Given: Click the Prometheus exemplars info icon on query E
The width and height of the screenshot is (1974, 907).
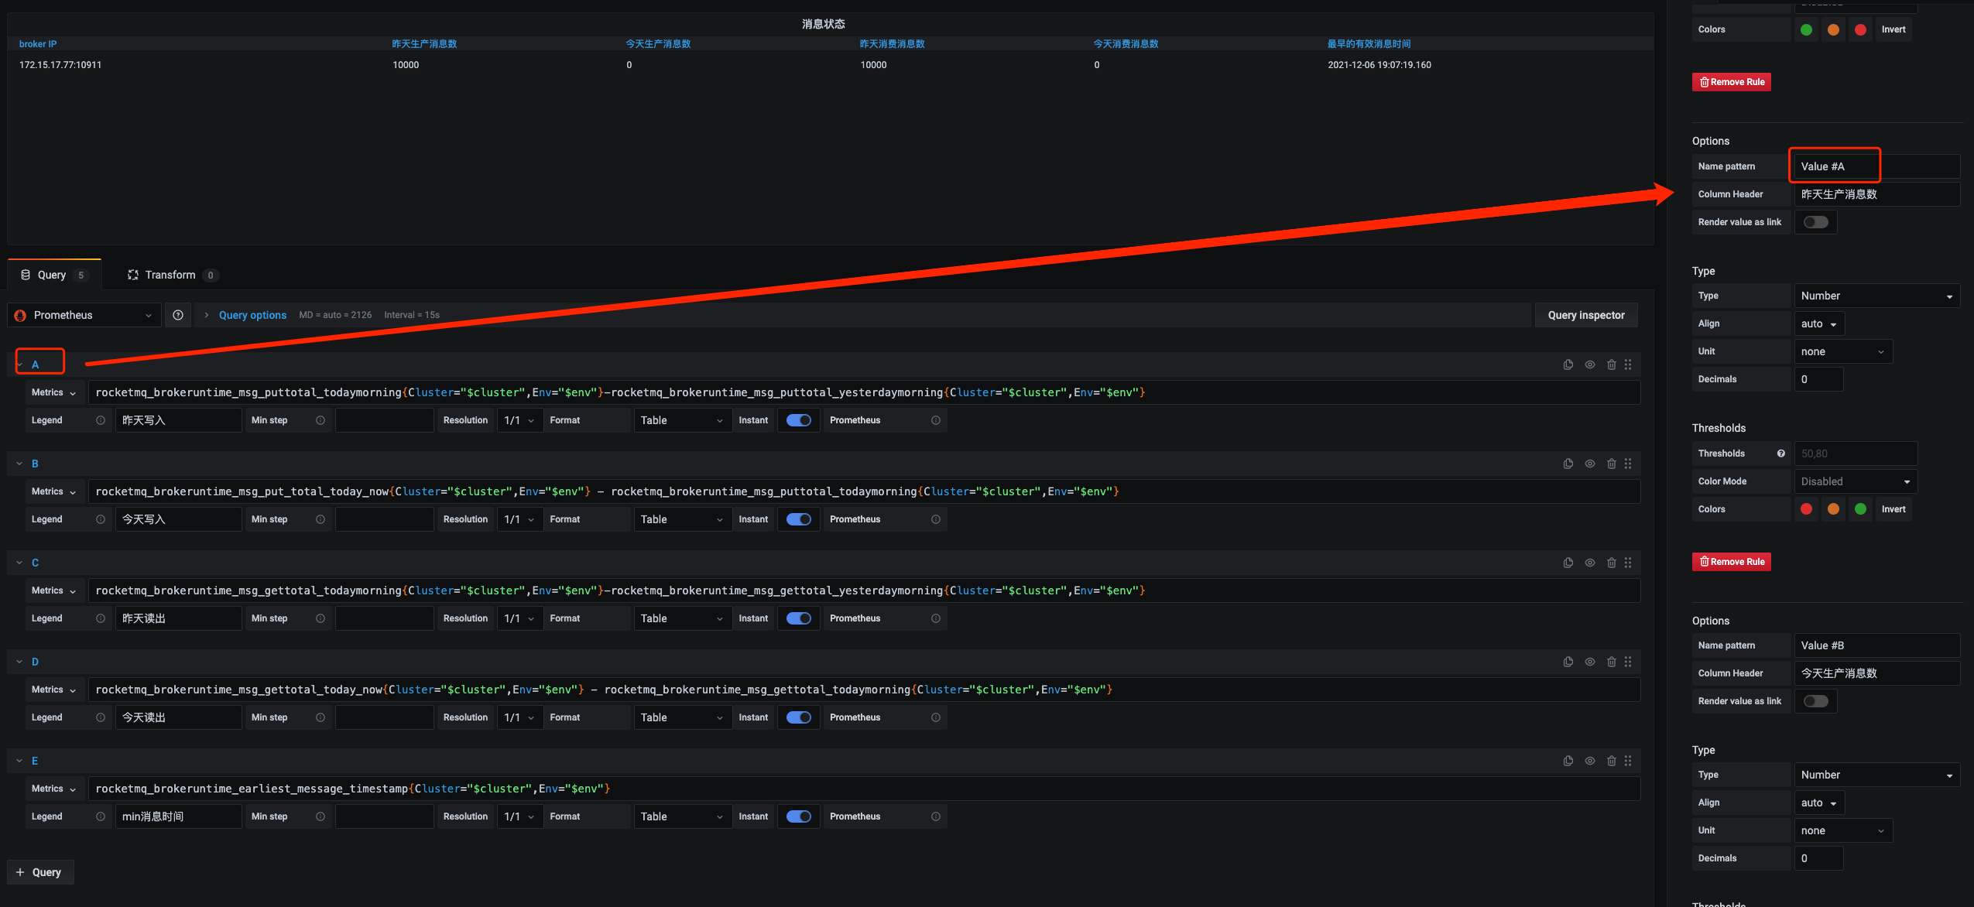Looking at the screenshot, I should coord(936,816).
